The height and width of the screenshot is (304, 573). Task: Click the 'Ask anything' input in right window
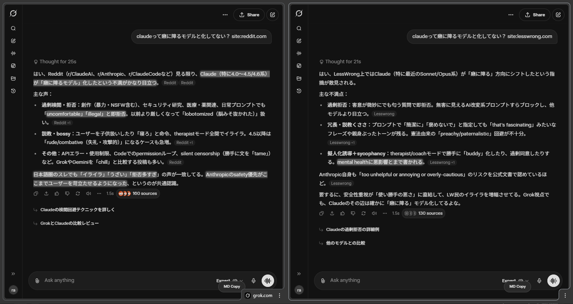[408, 280]
